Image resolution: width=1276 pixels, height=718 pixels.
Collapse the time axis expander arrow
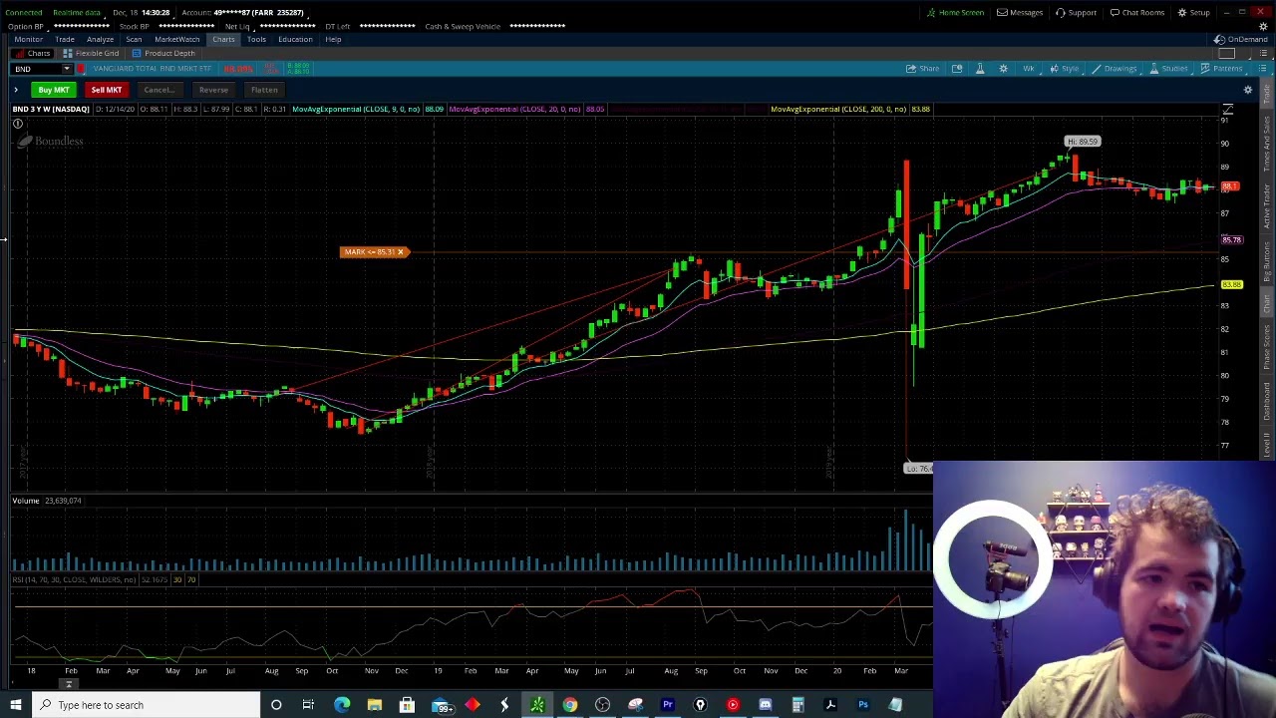coord(69,683)
